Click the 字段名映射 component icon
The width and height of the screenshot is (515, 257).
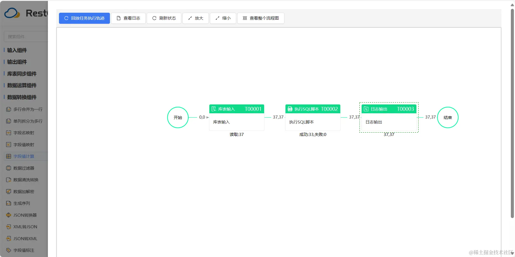click(x=9, y=133)
